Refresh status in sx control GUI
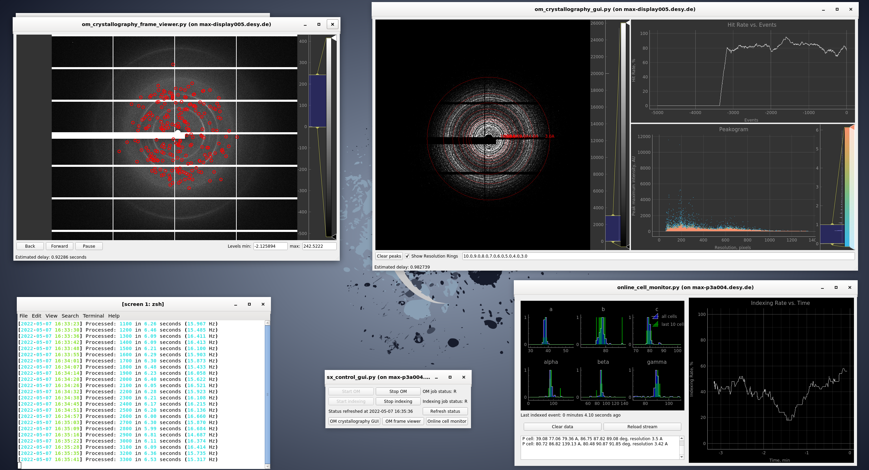This screenshot has width=869, height=470. [x=445, y=411]
